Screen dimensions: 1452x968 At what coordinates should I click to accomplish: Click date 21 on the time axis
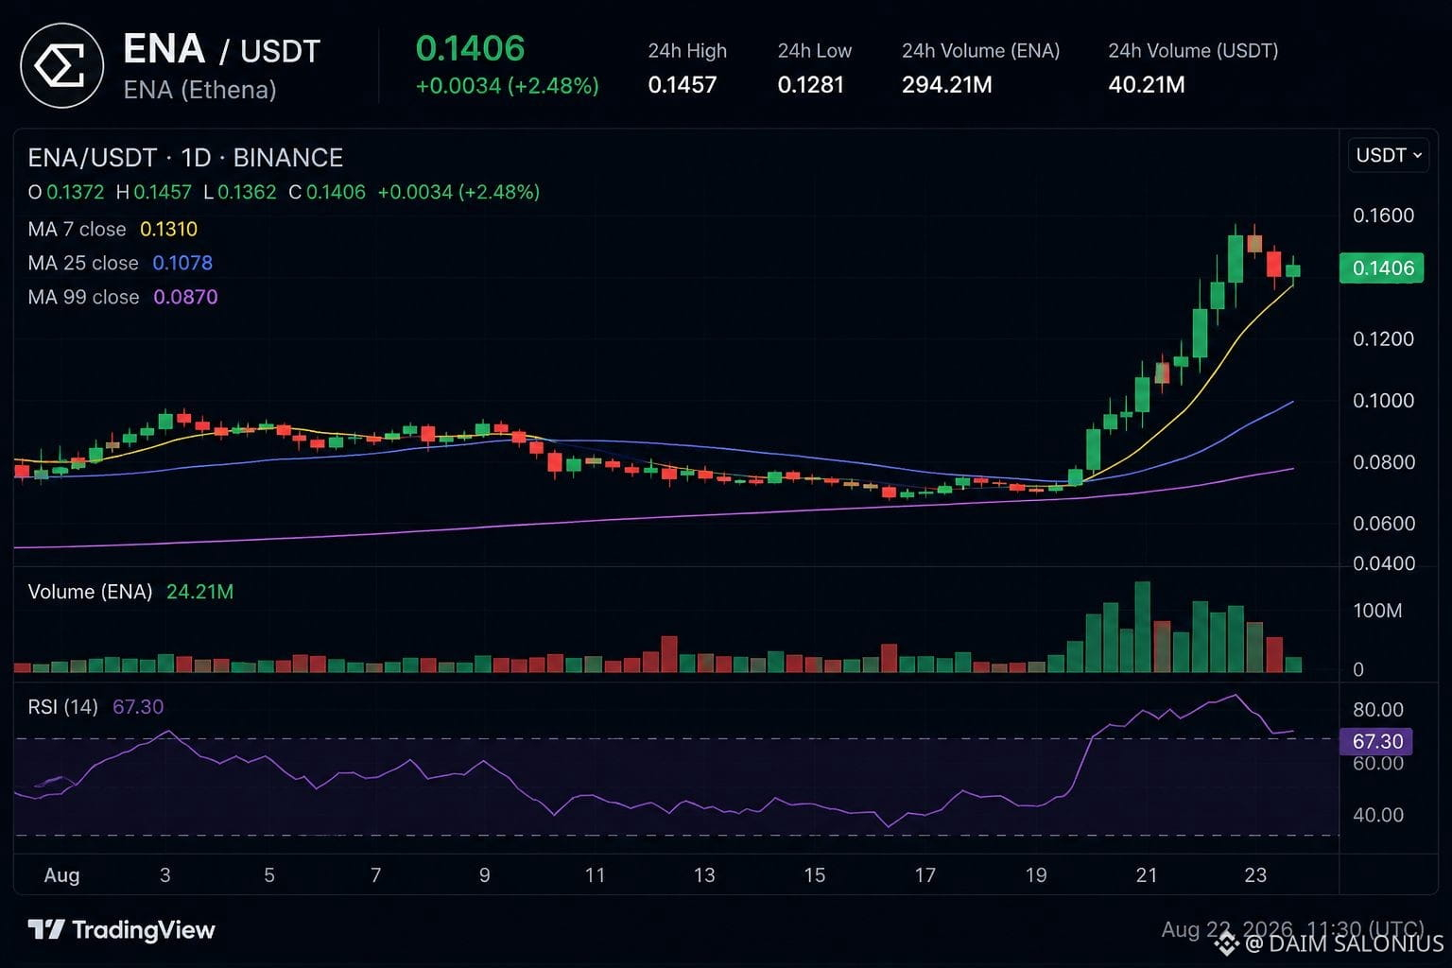point(1147,875)
